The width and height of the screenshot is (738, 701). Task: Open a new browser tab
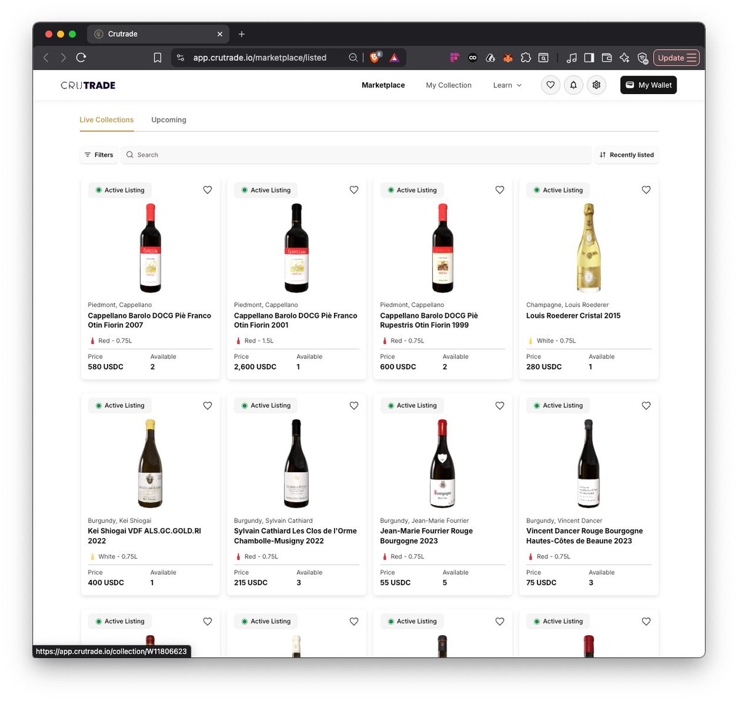click(242, 34)
